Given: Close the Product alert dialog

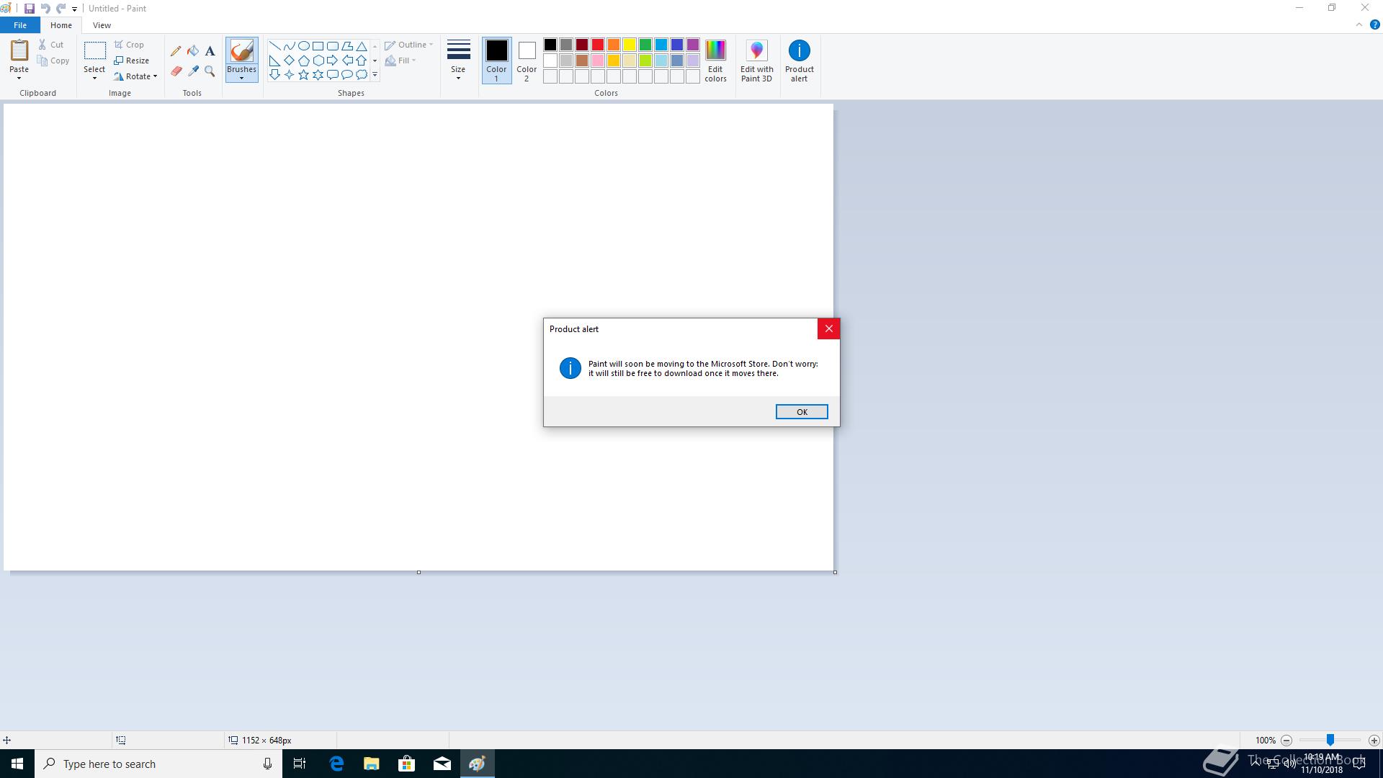Looking at the screenshot, I should pos(828,328).
